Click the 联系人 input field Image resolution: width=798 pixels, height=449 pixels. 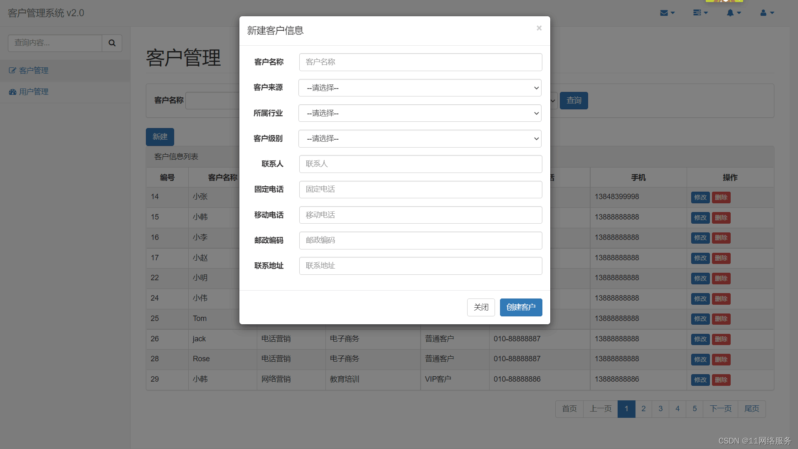pos(420,164)
